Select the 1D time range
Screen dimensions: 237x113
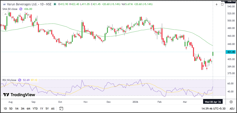(x=5, y=108)
